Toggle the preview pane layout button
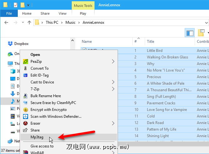The width and height of the screenshot is (209, 154). click(190, 32)
